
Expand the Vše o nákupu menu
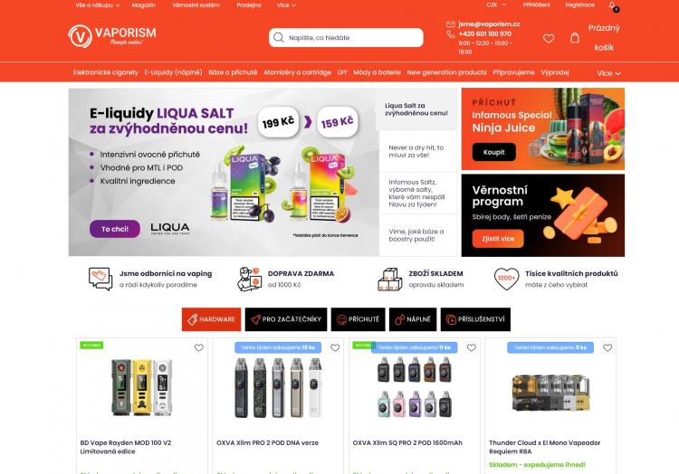(x=98, y=5)
